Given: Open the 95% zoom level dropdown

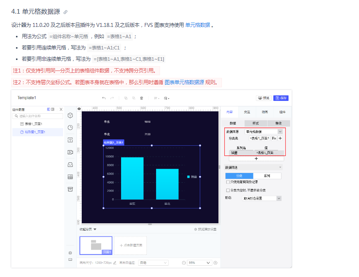Looking at the screenshot, I should point(199,263).
